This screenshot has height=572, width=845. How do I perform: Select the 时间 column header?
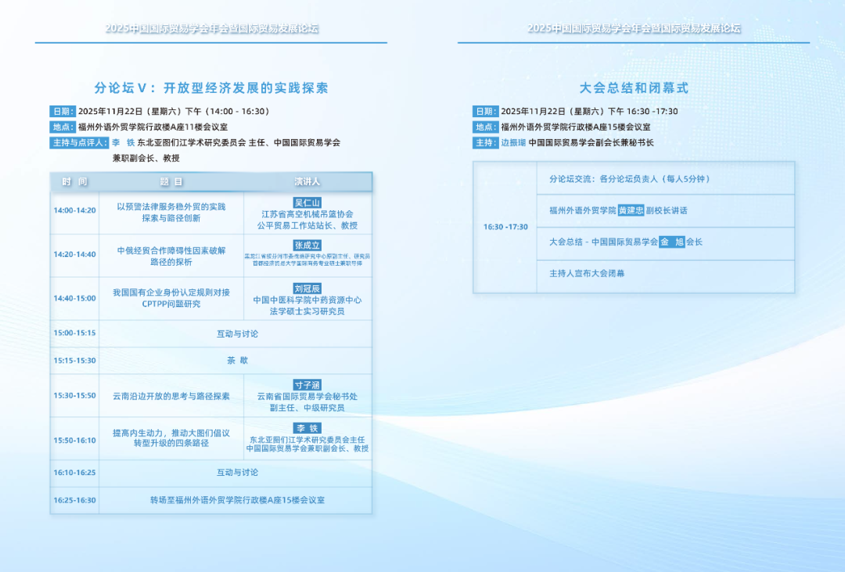pos(74,181)
